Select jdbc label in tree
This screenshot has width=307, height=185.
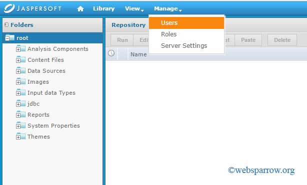pyautogui.click(x=33, y=104)
